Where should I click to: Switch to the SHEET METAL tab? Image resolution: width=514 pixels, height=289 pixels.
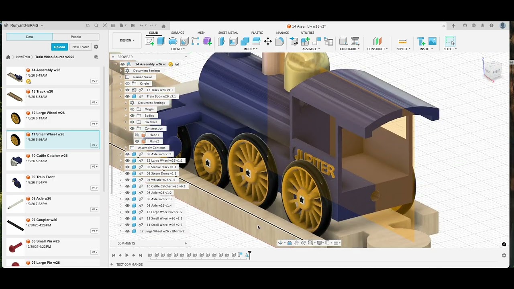pyautogui.click(x=228, y=33)
